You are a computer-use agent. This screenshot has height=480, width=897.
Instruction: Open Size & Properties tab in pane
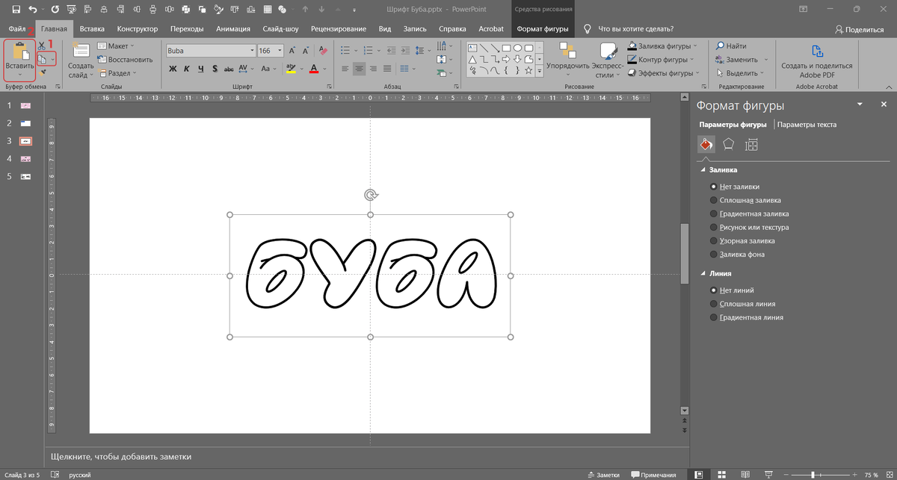pos(751,144)
